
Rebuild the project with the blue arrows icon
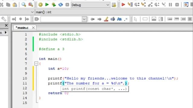click(x=60, y=5)
